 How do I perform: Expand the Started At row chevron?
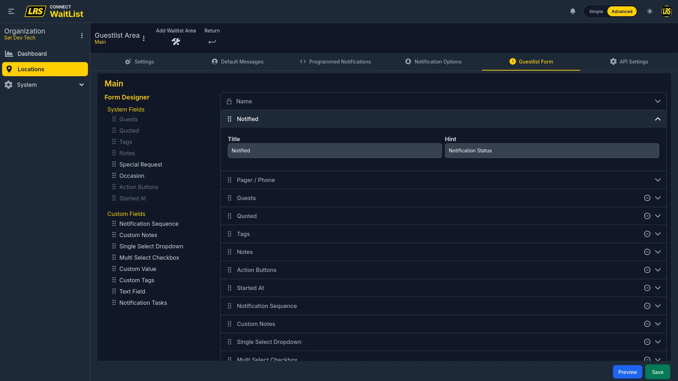tap(658, 288)
